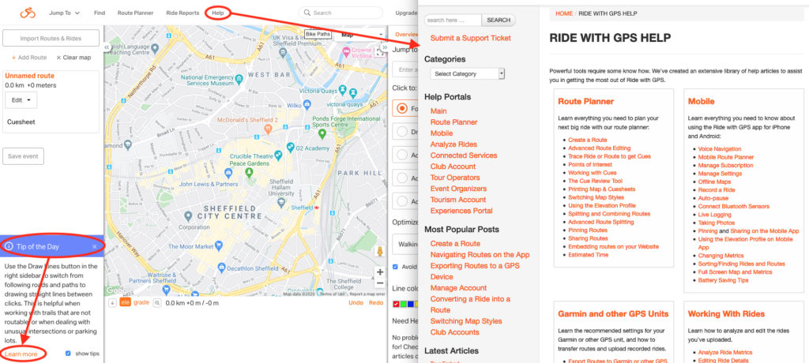Click the top Search input field
The width and height of the screenshot is (809, 363).
[341, 13]
